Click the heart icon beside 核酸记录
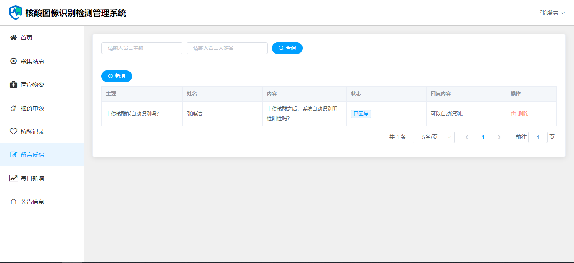574x263 pixels. [x=13, y=131]
